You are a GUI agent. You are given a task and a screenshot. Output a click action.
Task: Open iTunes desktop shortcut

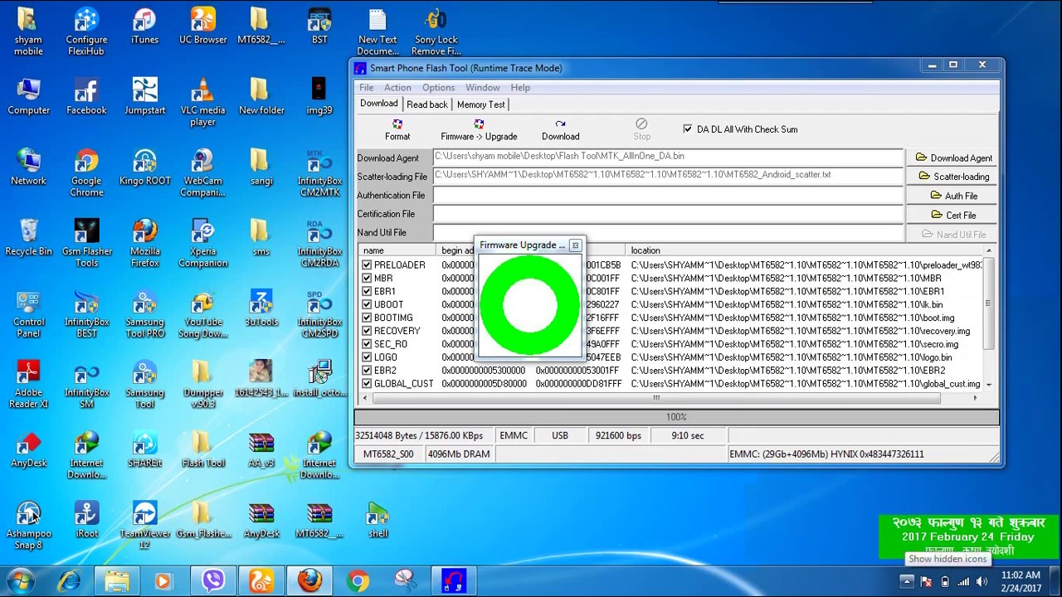tap(144, 27)
